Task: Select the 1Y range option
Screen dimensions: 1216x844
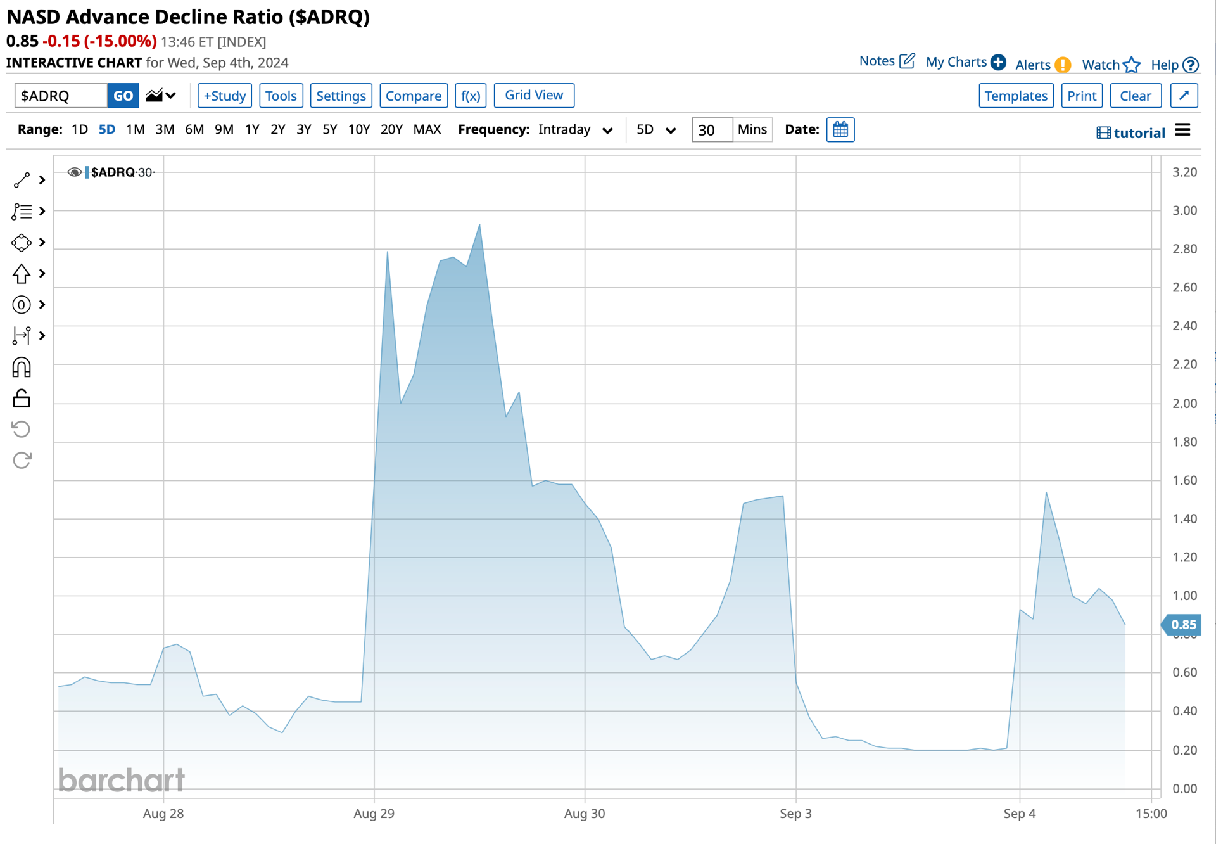Action: click(x=252, y=130)
